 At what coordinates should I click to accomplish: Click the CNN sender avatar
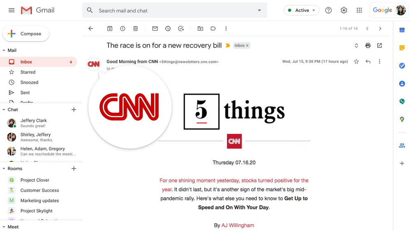94,64
